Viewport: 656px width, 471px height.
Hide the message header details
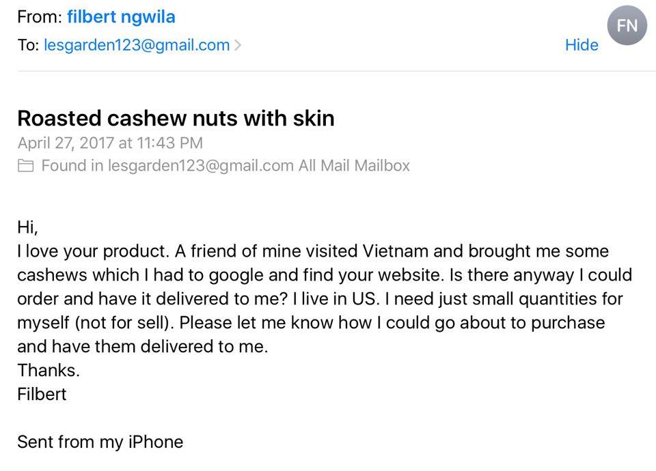point(581,45)
